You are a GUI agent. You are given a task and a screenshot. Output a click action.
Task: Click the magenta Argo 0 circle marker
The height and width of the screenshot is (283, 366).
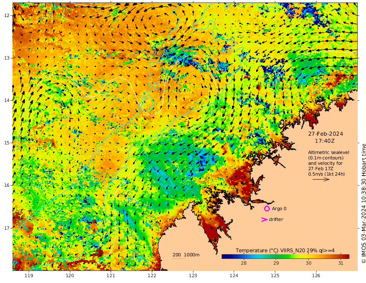pos(267,209)
